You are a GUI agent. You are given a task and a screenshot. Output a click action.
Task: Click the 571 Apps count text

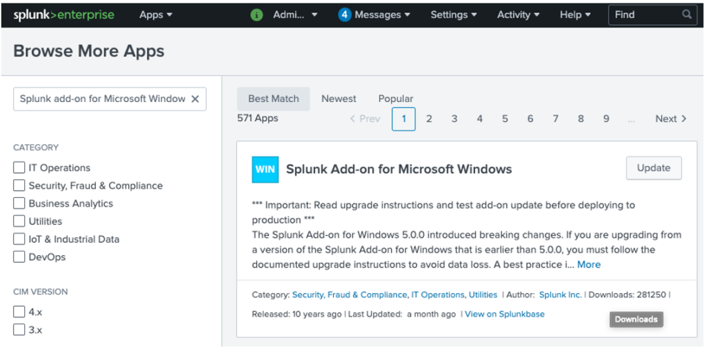click(258, 119)
